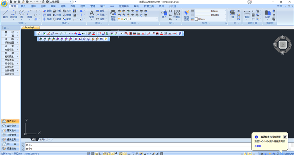Click the 图层特性 layer properties icon
294x155 pixels.
pyautogui.click(x=113, y=15)
